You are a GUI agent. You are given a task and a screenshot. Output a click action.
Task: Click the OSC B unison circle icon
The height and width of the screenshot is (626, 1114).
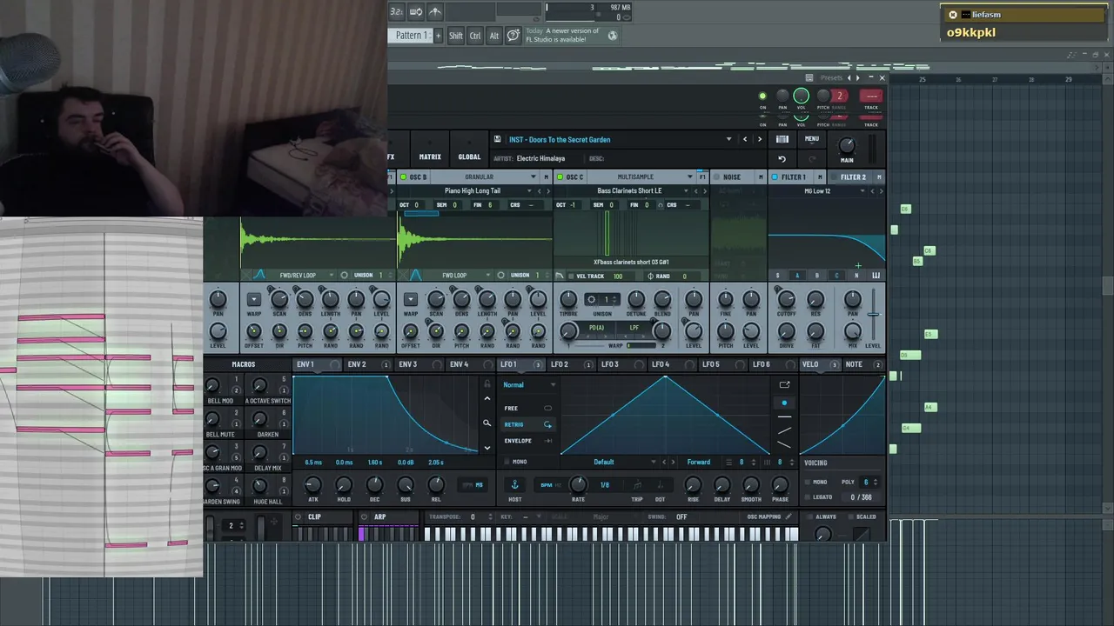coord(500,276)
